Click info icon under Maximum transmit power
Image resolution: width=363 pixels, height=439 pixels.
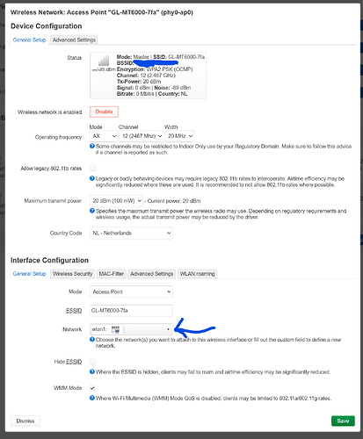click(x=92, y=211)
